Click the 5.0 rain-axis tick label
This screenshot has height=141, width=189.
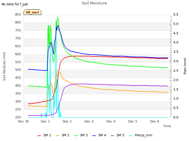click(x=176, y=24)
